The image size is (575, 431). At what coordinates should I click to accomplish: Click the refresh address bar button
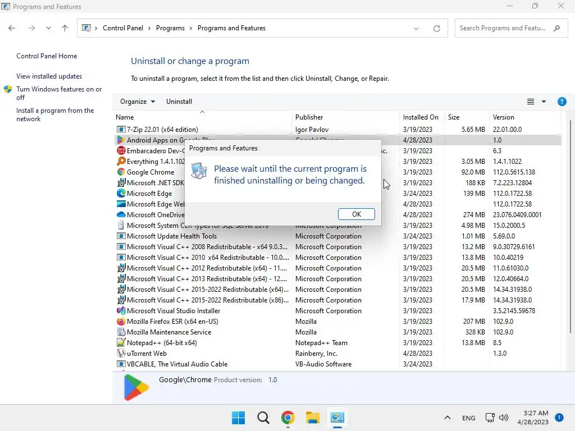coord(436,28)
